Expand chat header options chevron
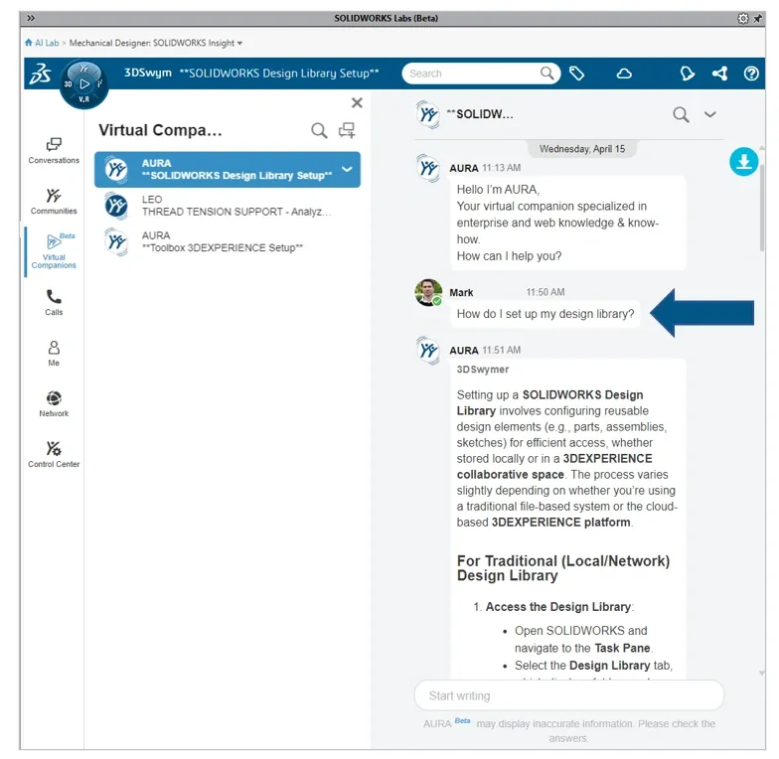The width and height of the screenshot is (779, 759). 709,114
